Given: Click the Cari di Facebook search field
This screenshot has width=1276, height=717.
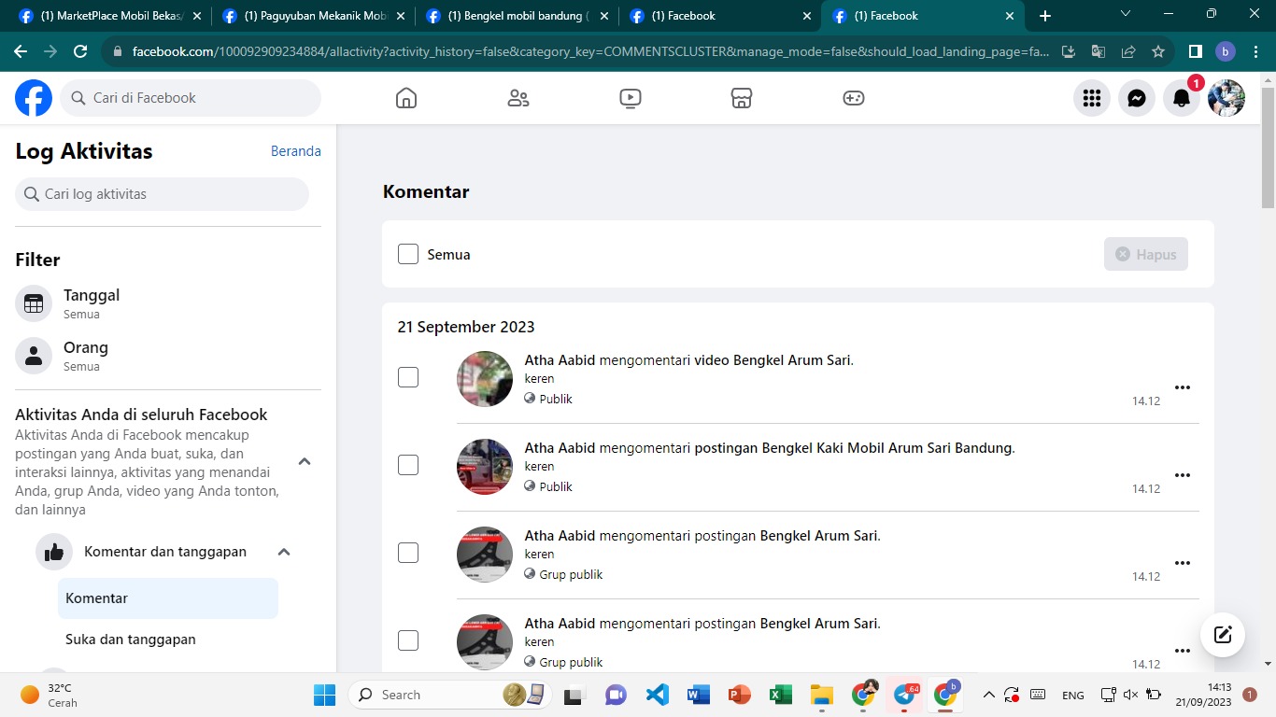Looking at the screenshot, I should [x=191, y=98].
